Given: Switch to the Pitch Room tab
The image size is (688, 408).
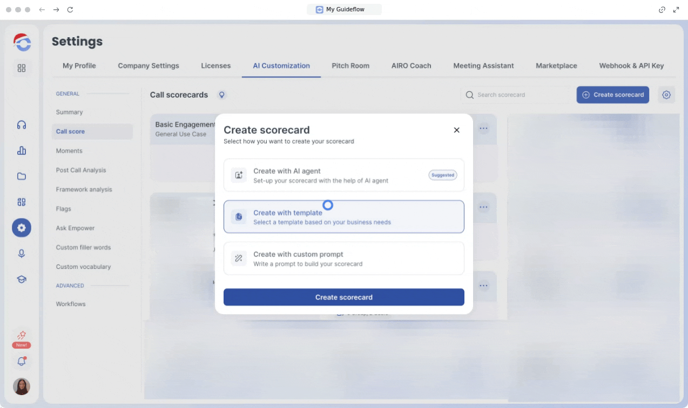Looking at the screenshot, I should (x=350, y=66).
